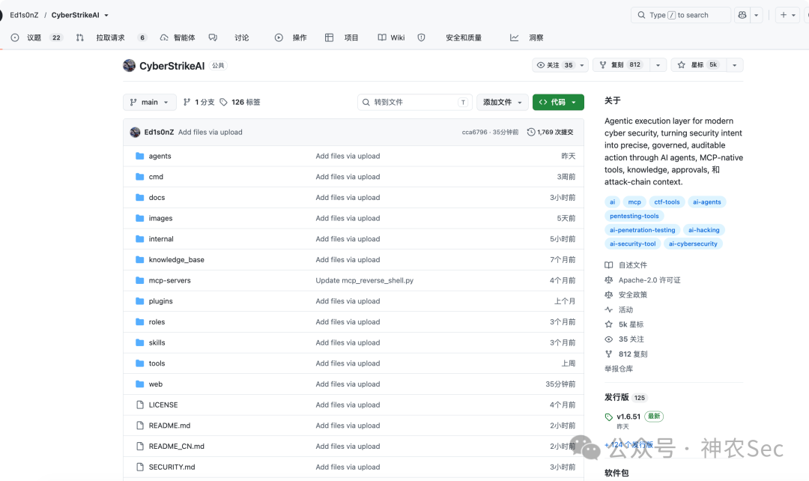Screen dimensions: 809x481
Task: Open the README.md file
Action: point(169,426)
